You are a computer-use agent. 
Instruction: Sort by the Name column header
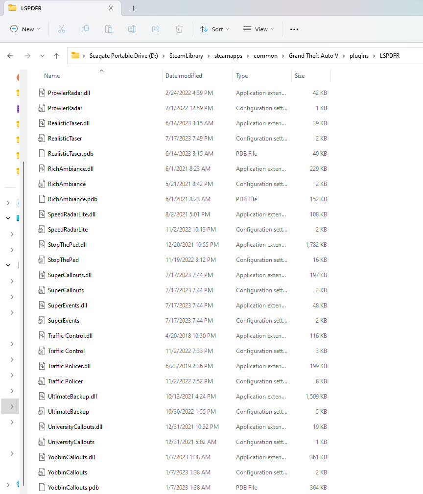52,76
